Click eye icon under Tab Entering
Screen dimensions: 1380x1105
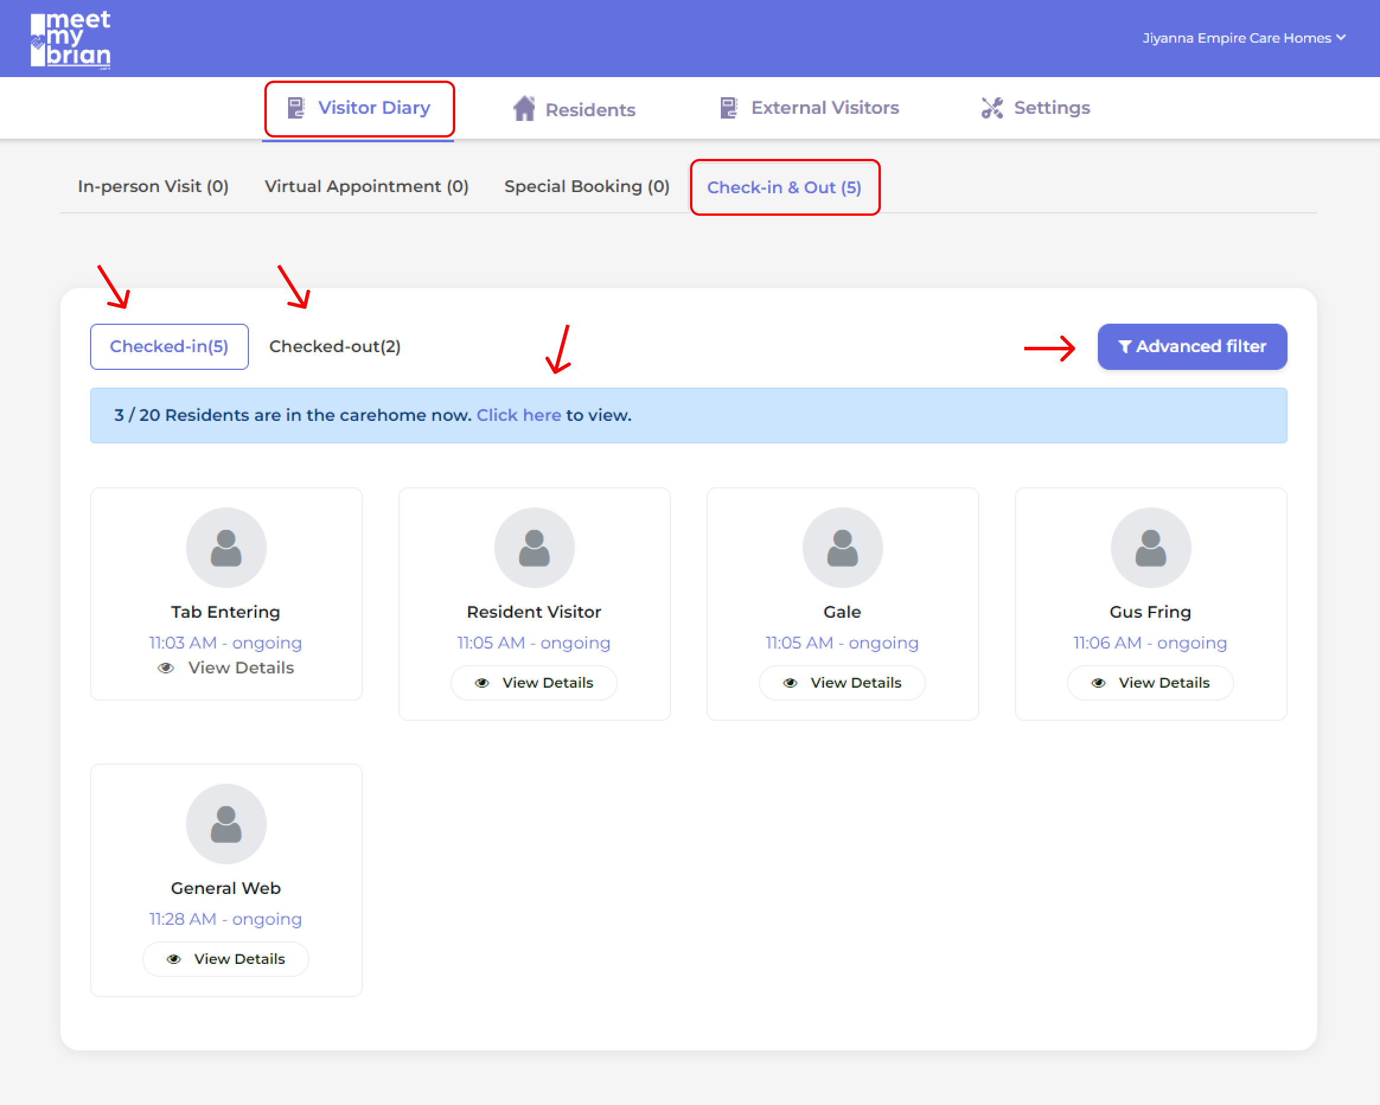pyautogui.click(x=166, y=668)
